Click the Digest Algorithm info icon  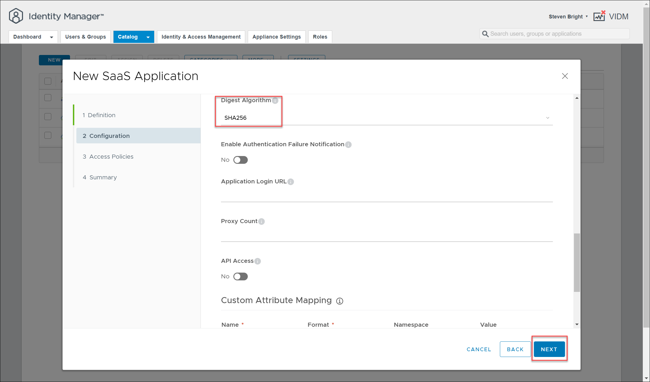(x=275, y=100)
